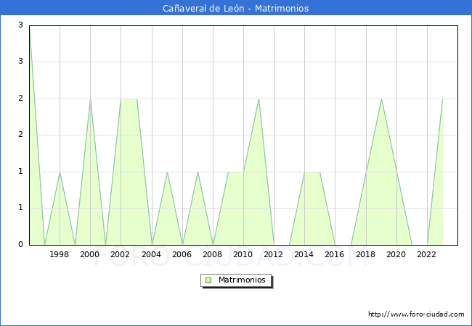Screen dimensions: 472x326
Task: Click the green Matrimonios legend swatch
Action: pyautogui.click(x=208, y=280)
